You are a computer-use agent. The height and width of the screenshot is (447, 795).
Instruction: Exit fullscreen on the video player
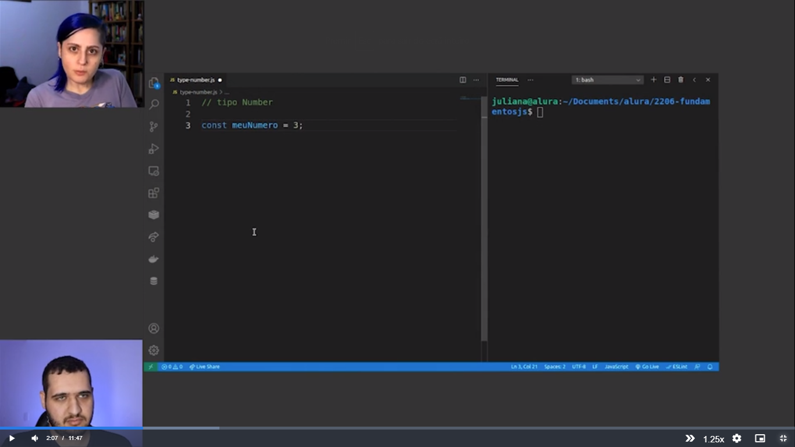point(783,438)
